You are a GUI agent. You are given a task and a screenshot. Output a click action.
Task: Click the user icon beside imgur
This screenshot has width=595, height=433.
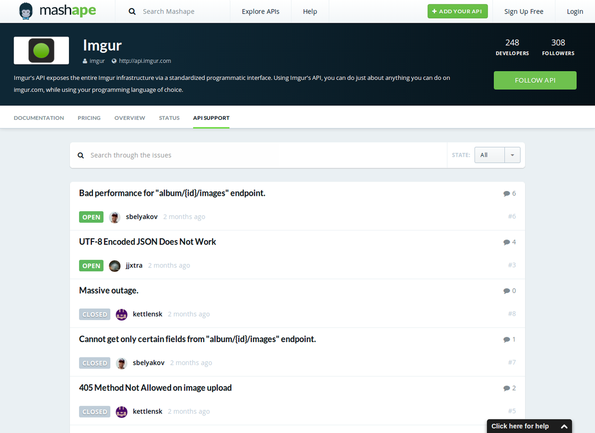coord(85,61)
